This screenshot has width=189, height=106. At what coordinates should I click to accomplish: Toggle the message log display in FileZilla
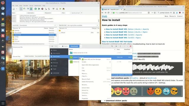21,9
